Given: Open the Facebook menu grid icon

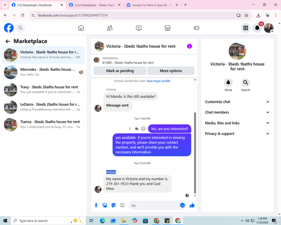Looking at the screenshot, I should click(246, 28).
